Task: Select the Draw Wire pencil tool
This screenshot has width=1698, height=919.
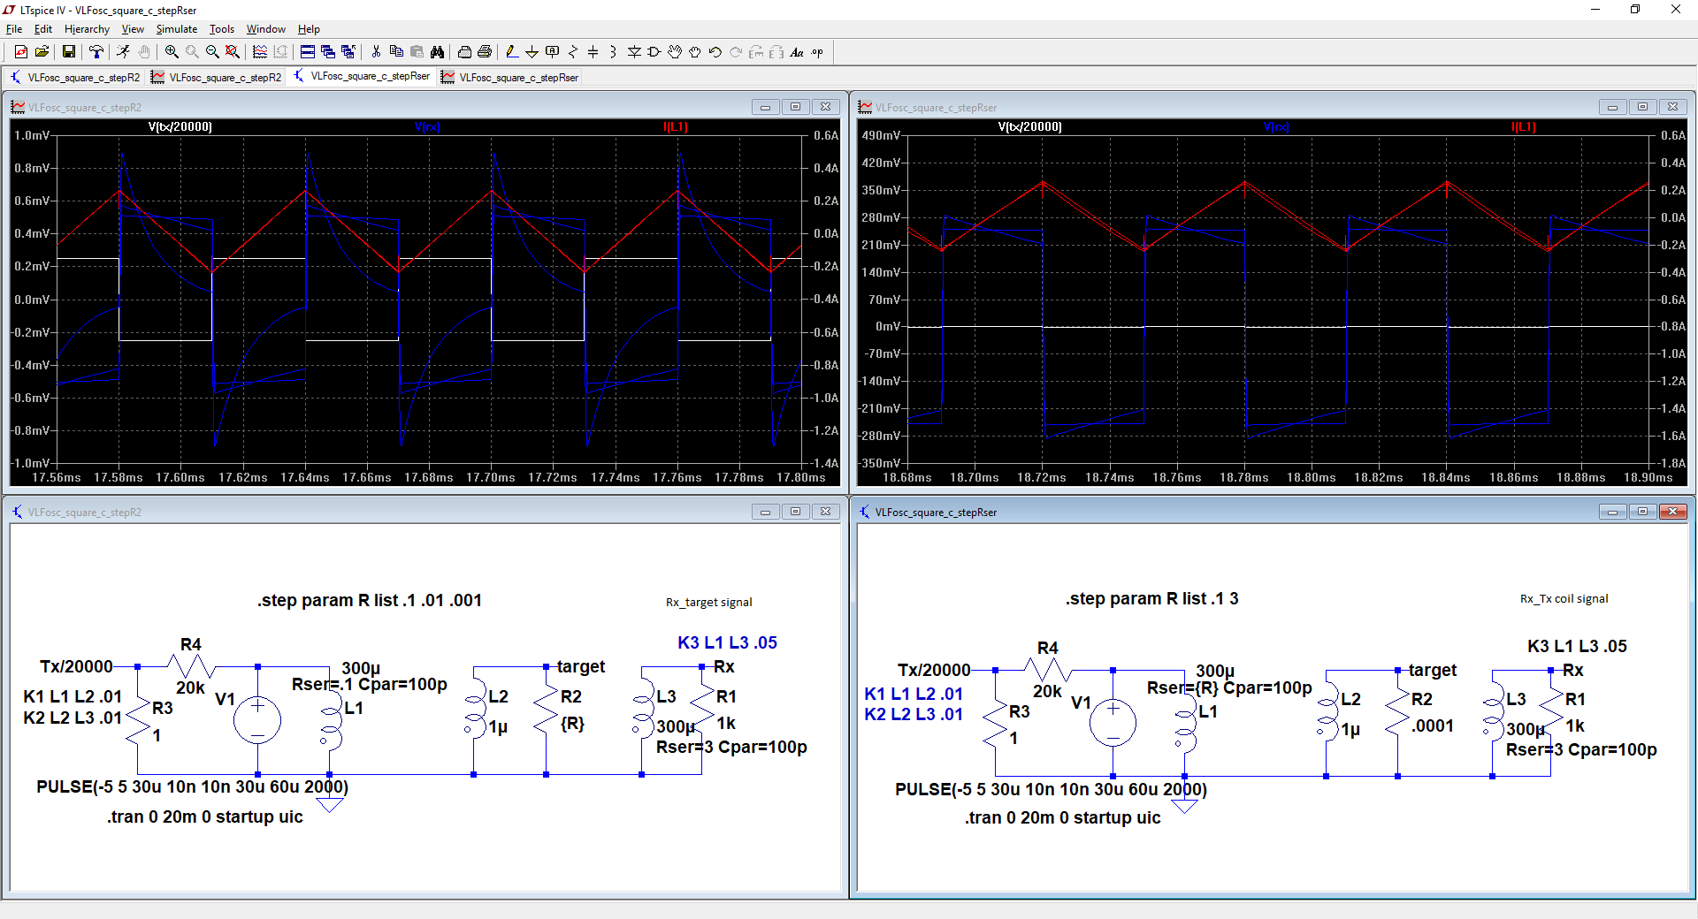Action: click(511, 52)
